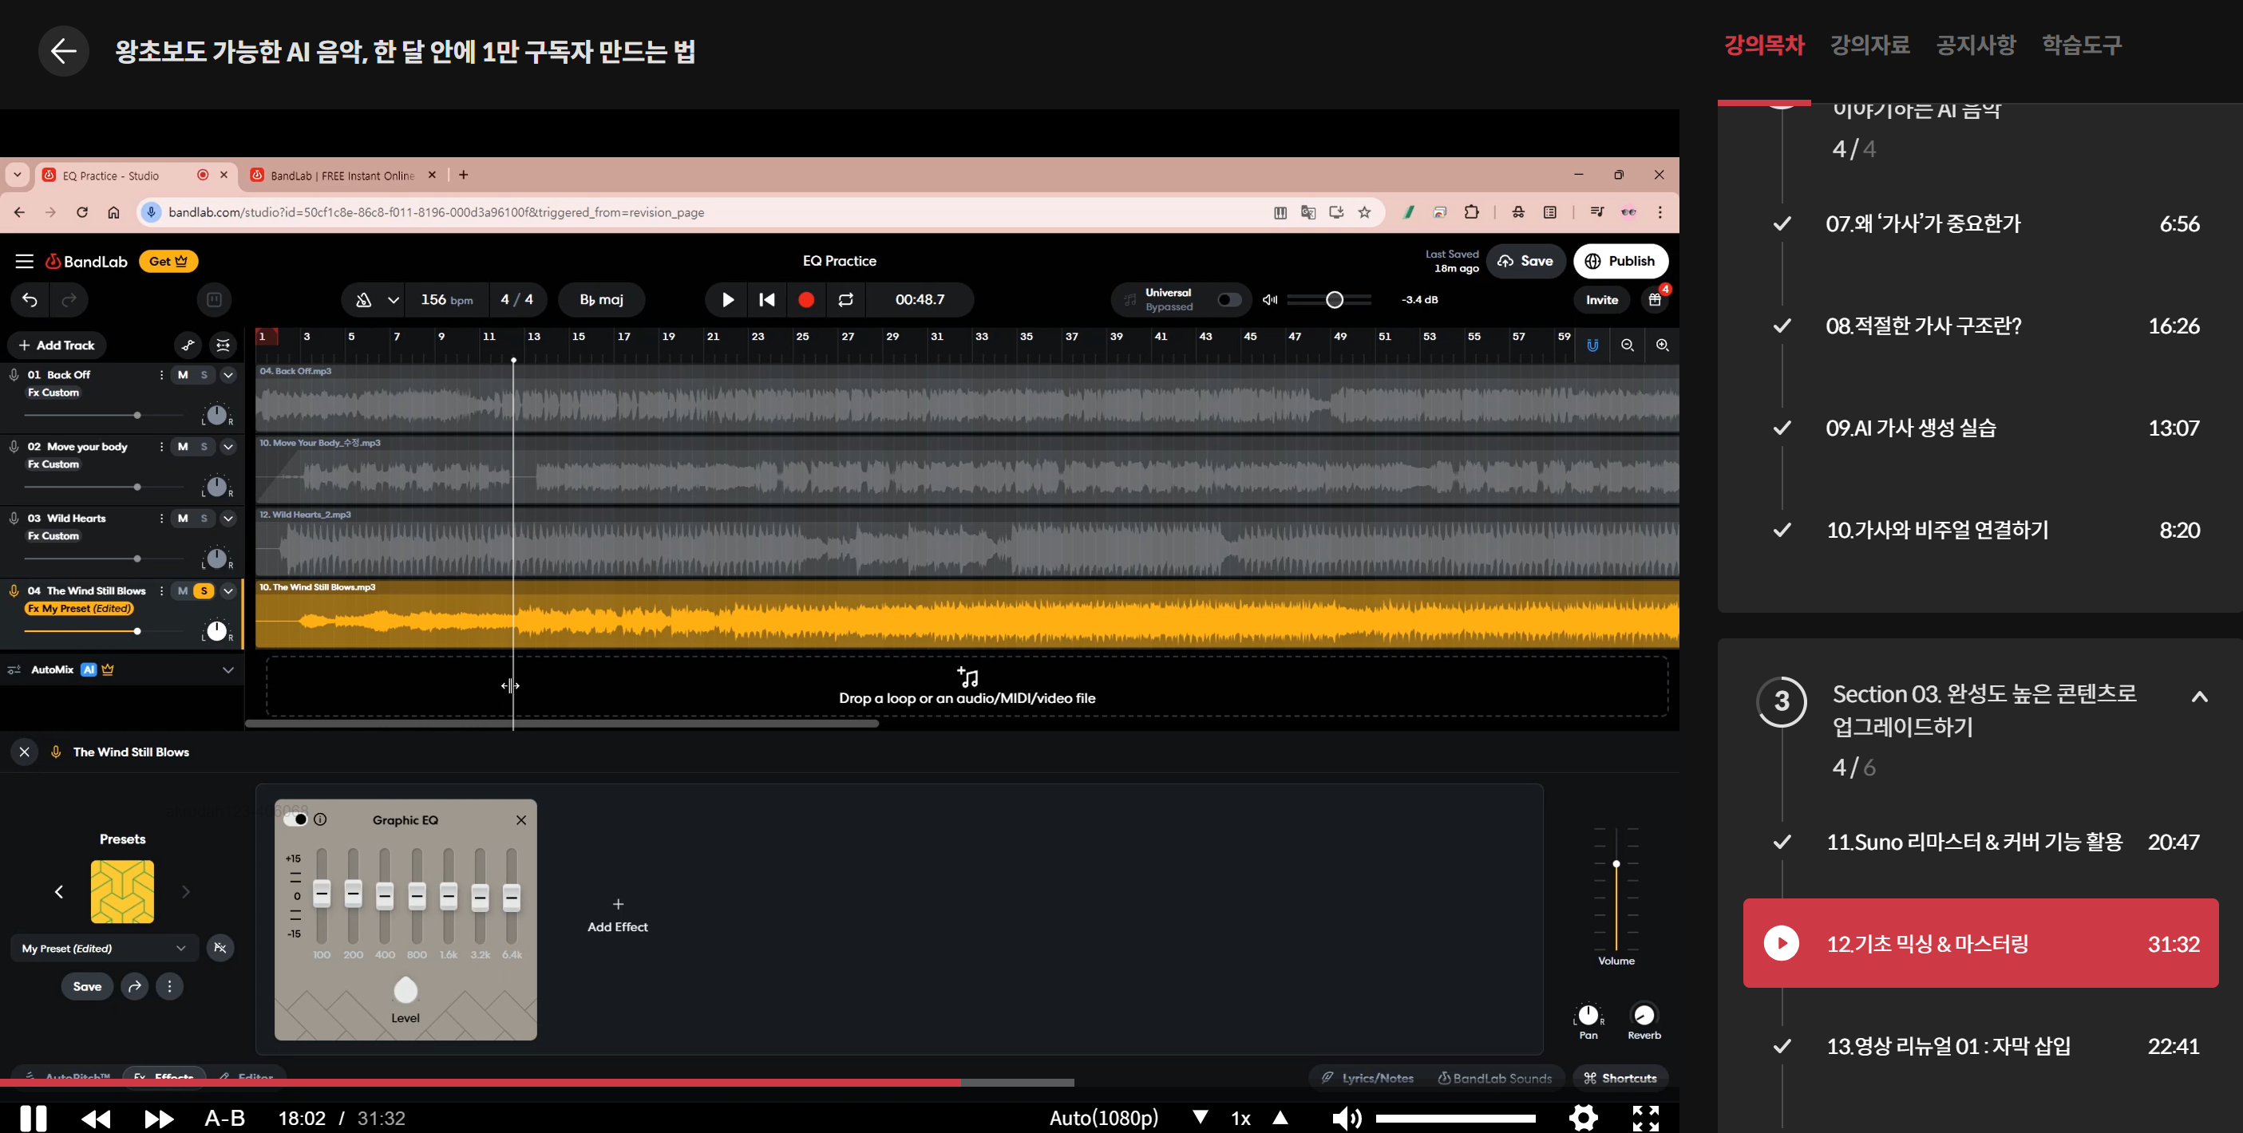Toggle the Graphic EQ power switch
Viewport: 2243px width, 1133px height.
coord(296,819)
